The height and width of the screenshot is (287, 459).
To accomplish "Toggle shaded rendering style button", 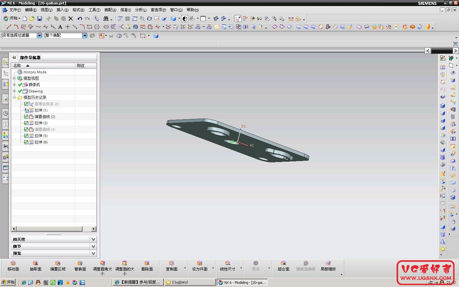I will coord(174,18).
